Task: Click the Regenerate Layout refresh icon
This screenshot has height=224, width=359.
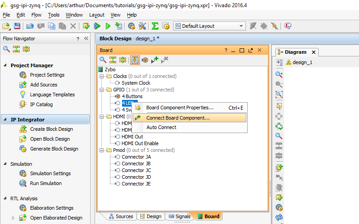Action: [279, 217]
